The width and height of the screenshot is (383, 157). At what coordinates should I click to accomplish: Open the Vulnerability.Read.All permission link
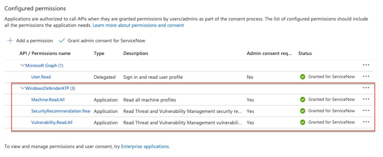coord(52,122)
